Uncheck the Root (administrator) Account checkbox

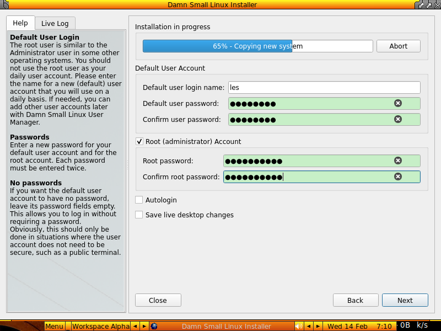(139, 141)
